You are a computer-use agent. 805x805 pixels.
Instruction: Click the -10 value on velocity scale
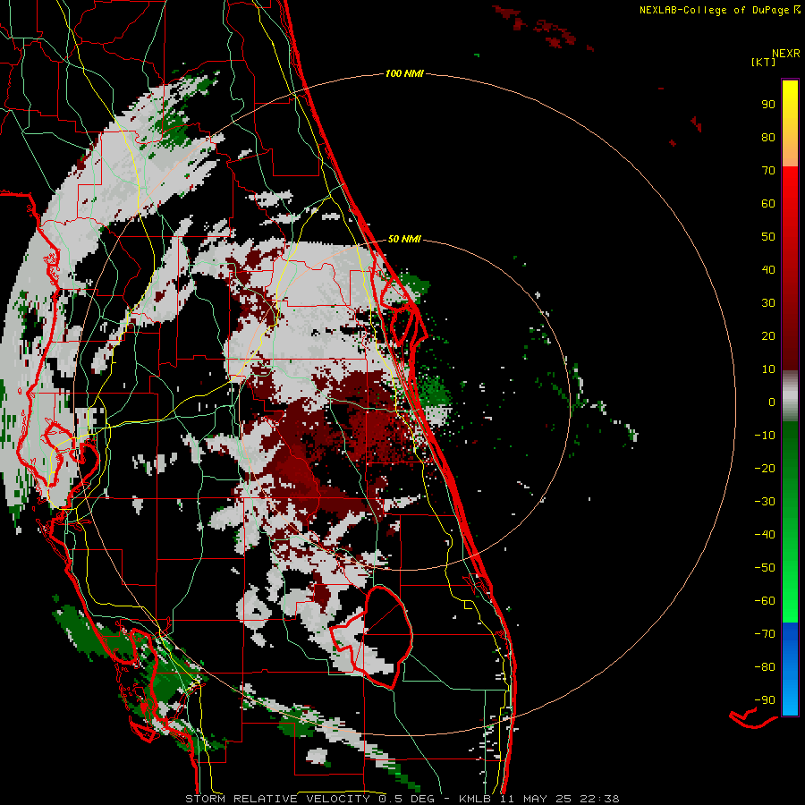(765, 436)
